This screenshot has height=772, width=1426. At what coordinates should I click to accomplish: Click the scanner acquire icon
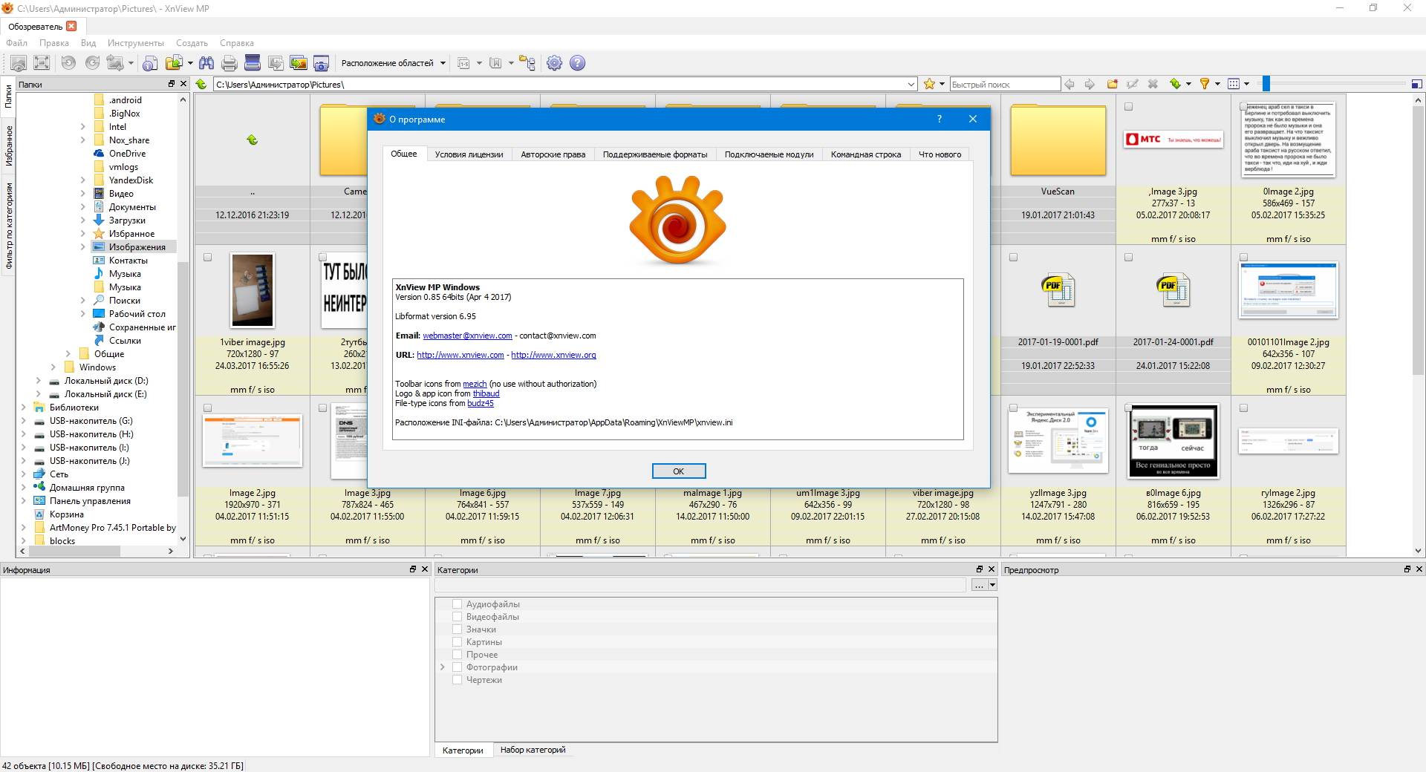tap(253, 63)
